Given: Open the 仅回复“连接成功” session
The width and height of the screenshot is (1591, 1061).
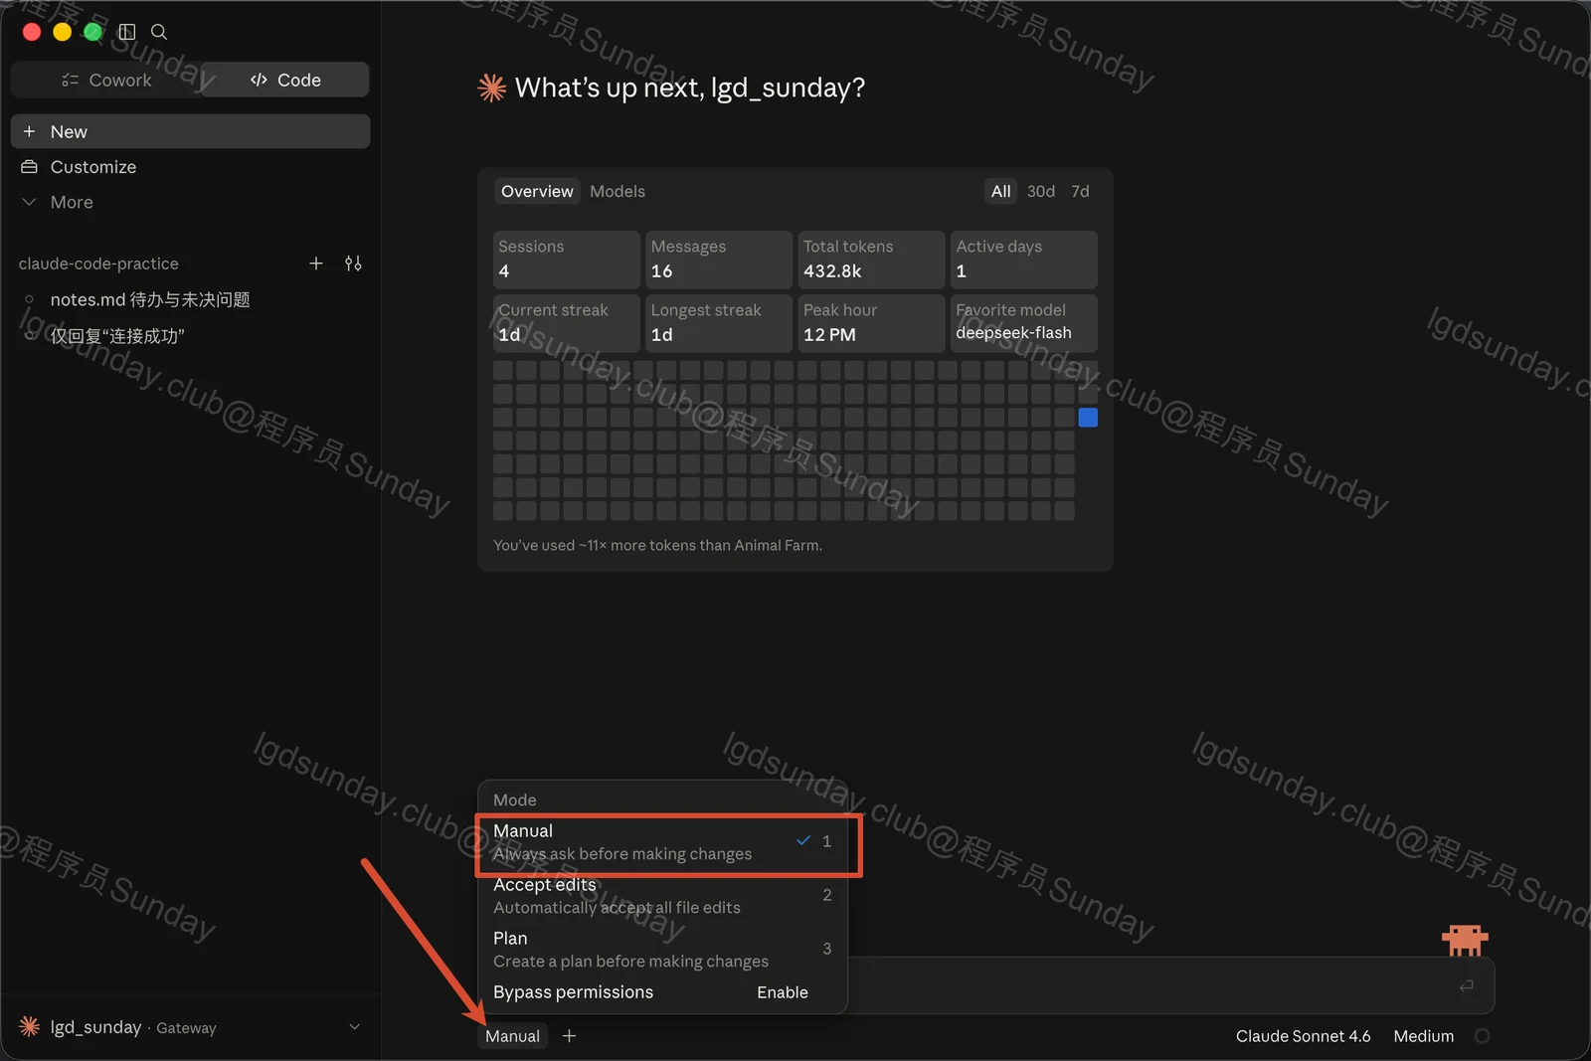Looking at the screenshot, I should tap(190, 336).
